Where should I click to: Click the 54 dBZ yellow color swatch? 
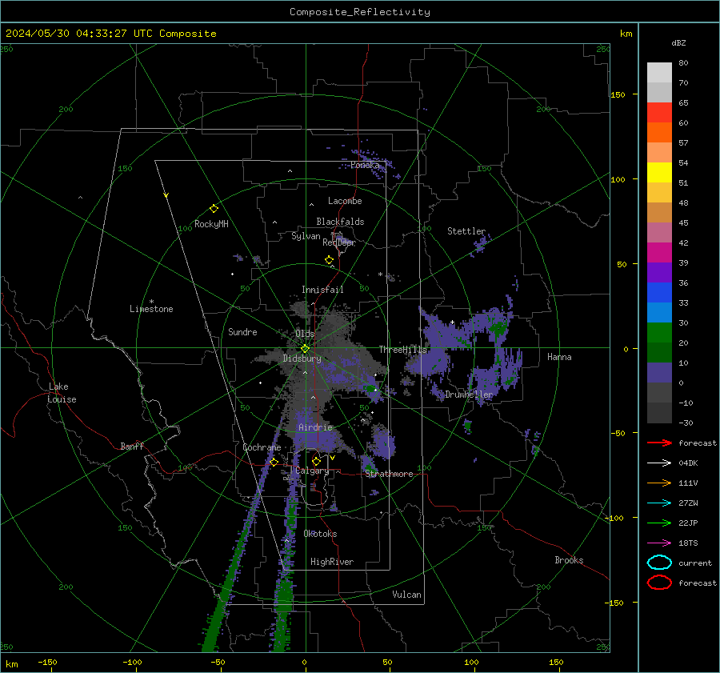pos(659,172)
